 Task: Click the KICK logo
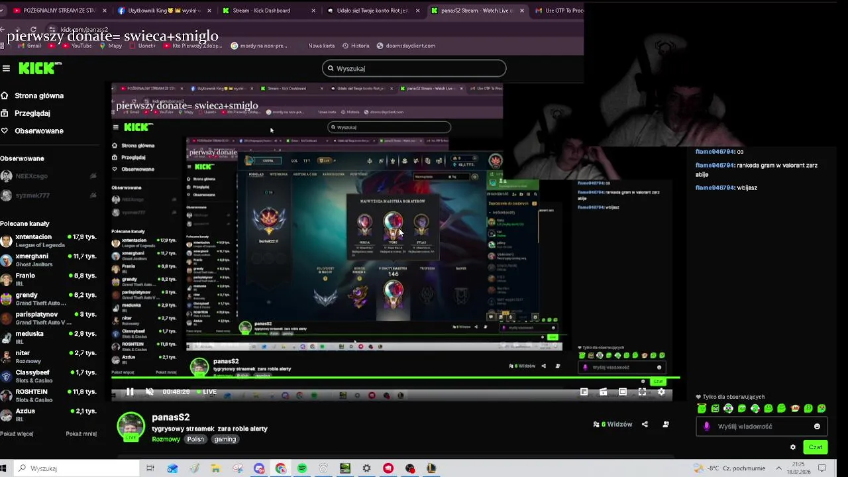click(40, 68)
